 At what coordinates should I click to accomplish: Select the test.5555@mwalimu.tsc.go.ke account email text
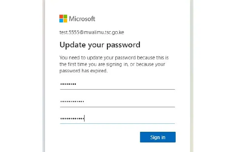[x=92, y=32]
